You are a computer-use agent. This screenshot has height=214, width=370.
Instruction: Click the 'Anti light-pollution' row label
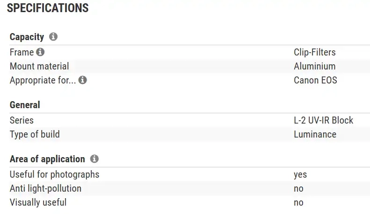(x=45, y=188)
